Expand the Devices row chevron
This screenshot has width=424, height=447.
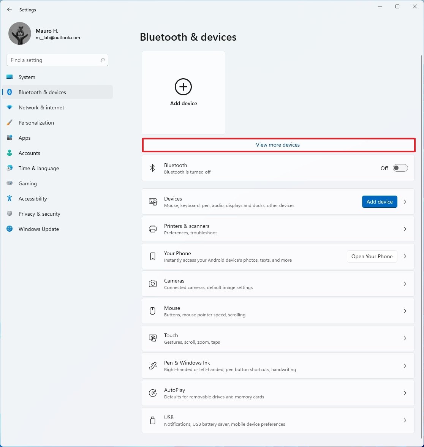click(405, 202)
